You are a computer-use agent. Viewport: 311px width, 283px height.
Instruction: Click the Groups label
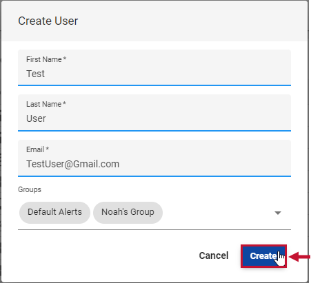pos(30,189)
